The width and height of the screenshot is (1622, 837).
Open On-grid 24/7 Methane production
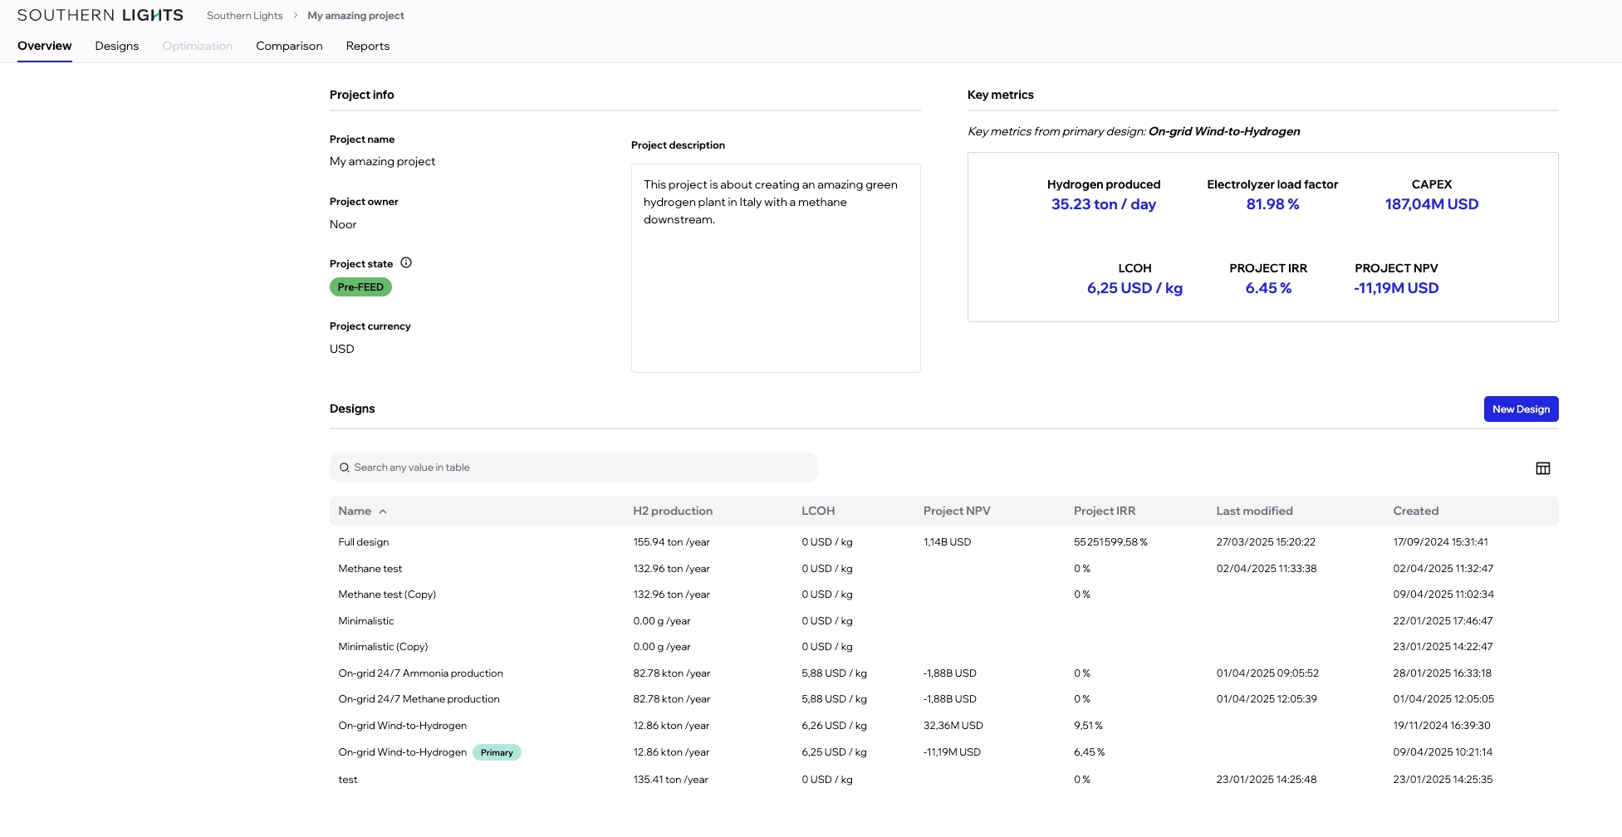(943, 699)
